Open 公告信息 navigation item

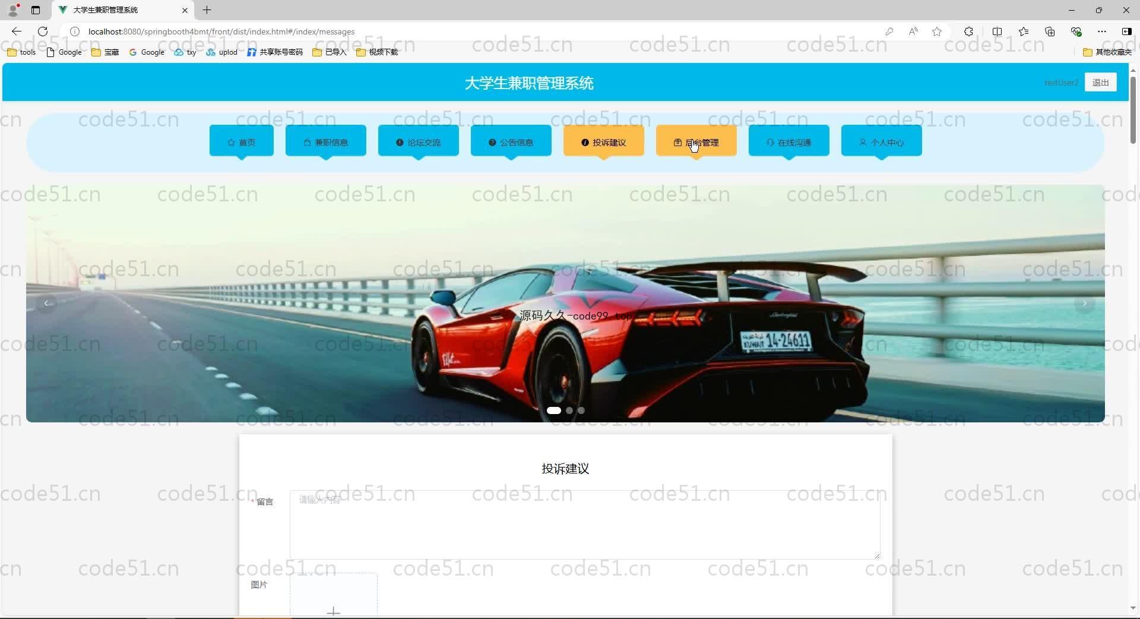tap(511, 141)
